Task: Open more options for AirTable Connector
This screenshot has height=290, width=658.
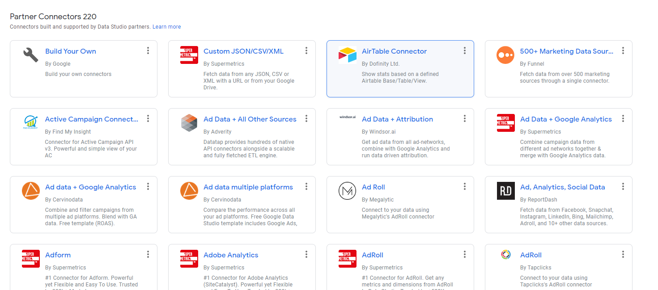Action: [x=465, y=50]
